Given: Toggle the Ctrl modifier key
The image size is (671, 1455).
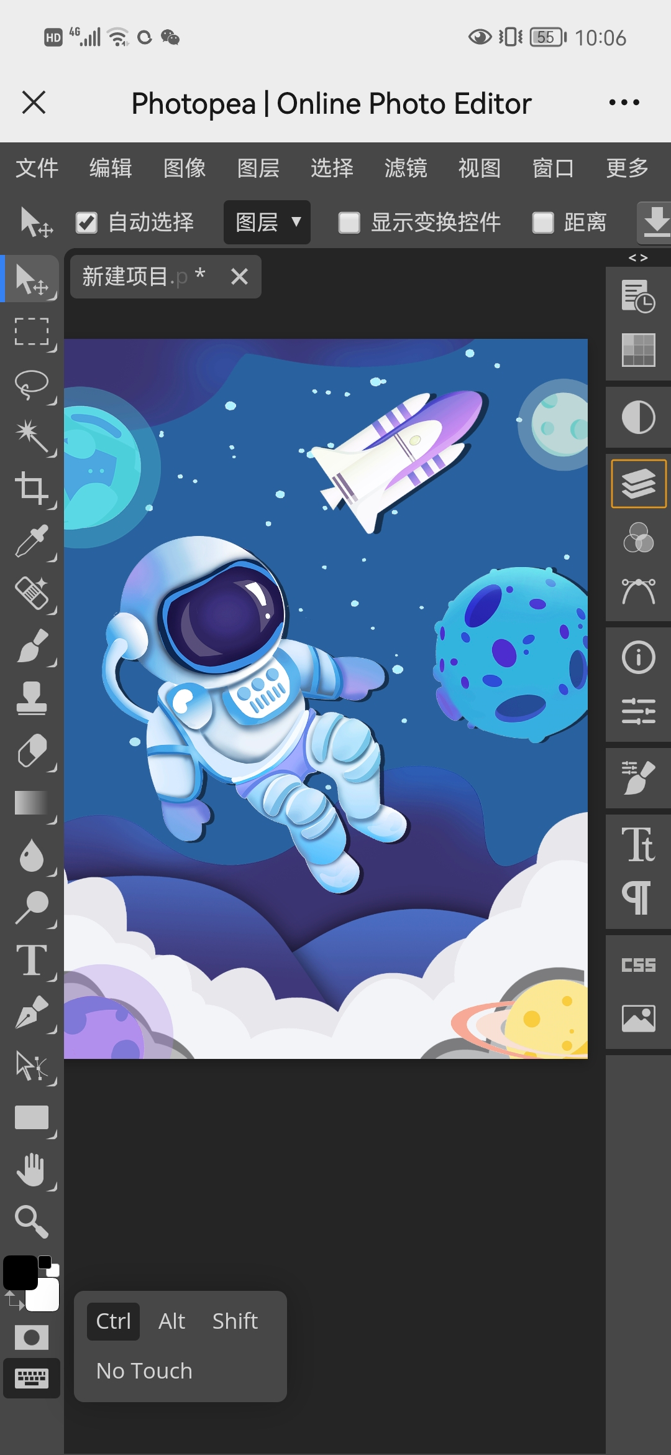Looking at the screenshot, I should (114, 1321).
